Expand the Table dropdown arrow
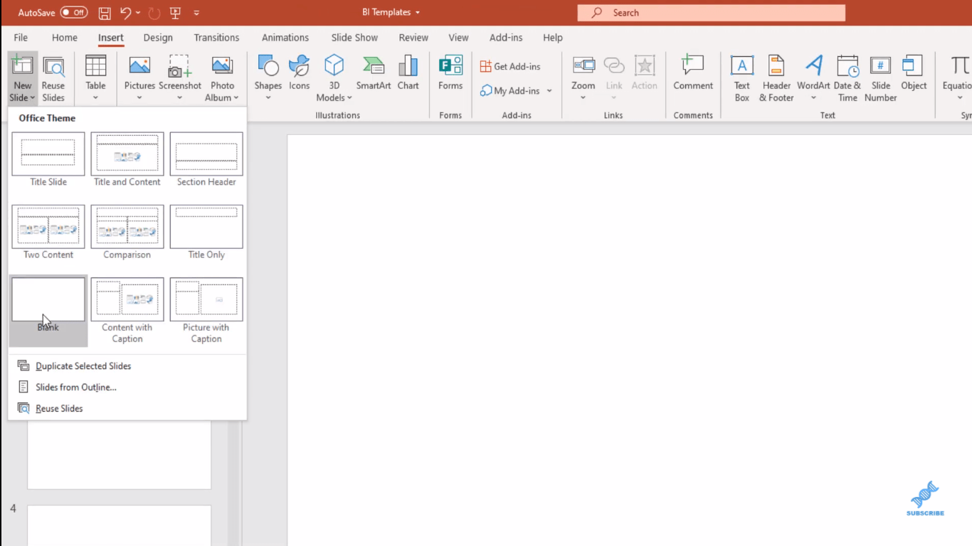 click(95, 98)
